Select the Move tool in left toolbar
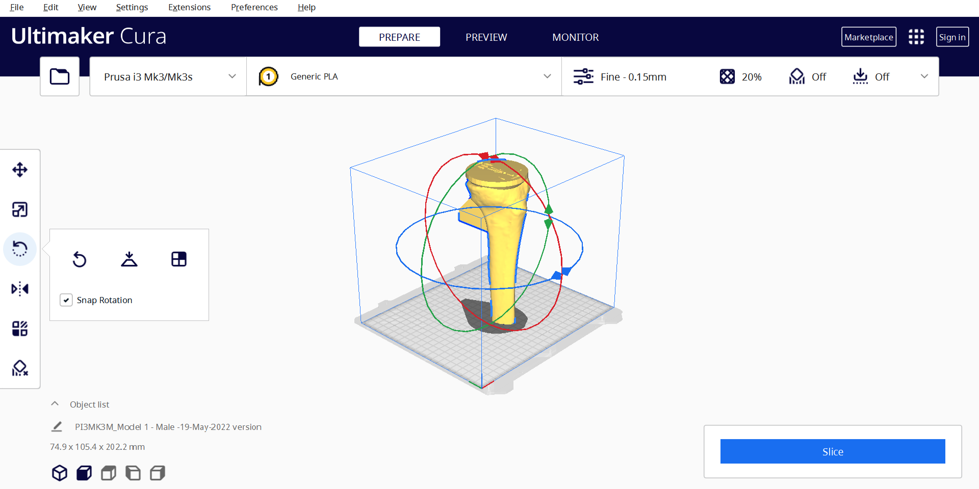 click(x=20, y=170)
